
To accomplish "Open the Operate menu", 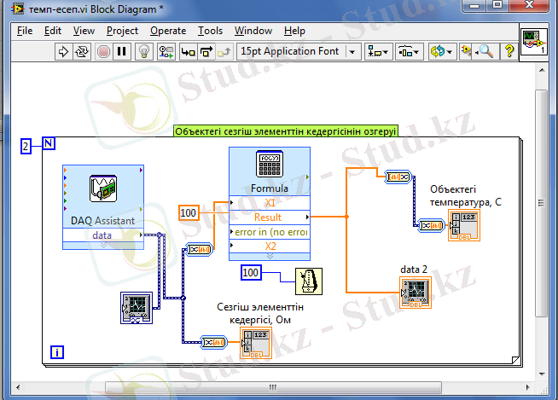I will (x=167, y=31).
